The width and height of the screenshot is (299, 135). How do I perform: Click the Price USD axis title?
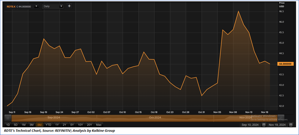[x=281, y=4]
